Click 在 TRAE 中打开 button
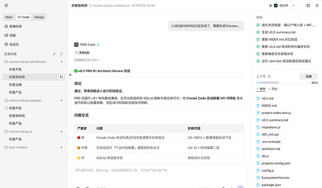The image size is (322, 188). click(279, 6)
